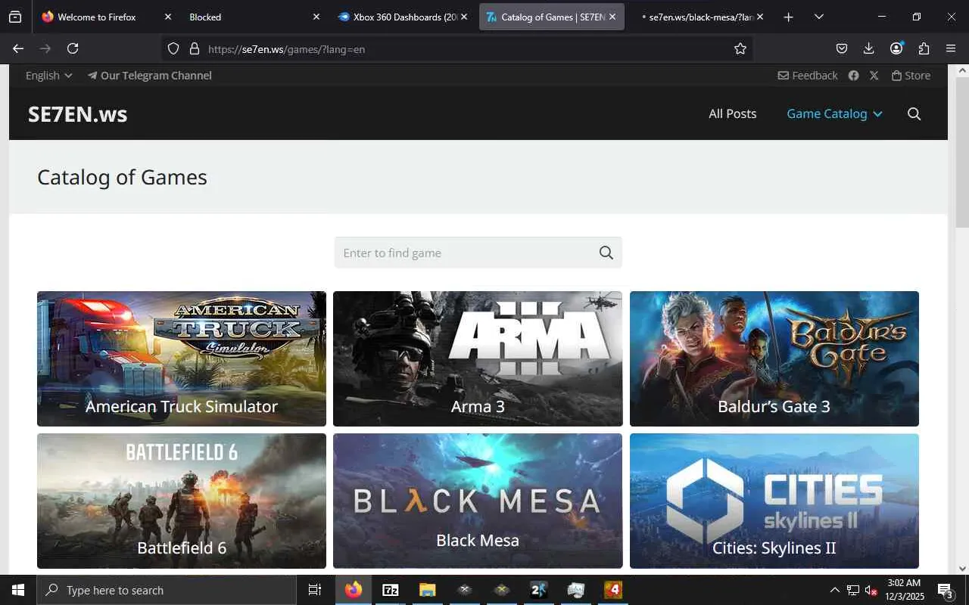Click the address bar URL
This screenshot has width=969, height=605.
(x=286, y=49)
